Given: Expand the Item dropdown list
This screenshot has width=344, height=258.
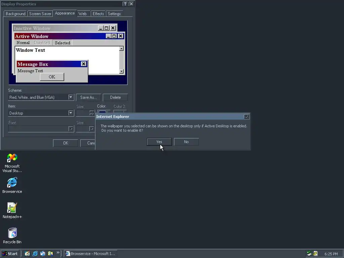Looking at the screenshot, I should 71,113.
